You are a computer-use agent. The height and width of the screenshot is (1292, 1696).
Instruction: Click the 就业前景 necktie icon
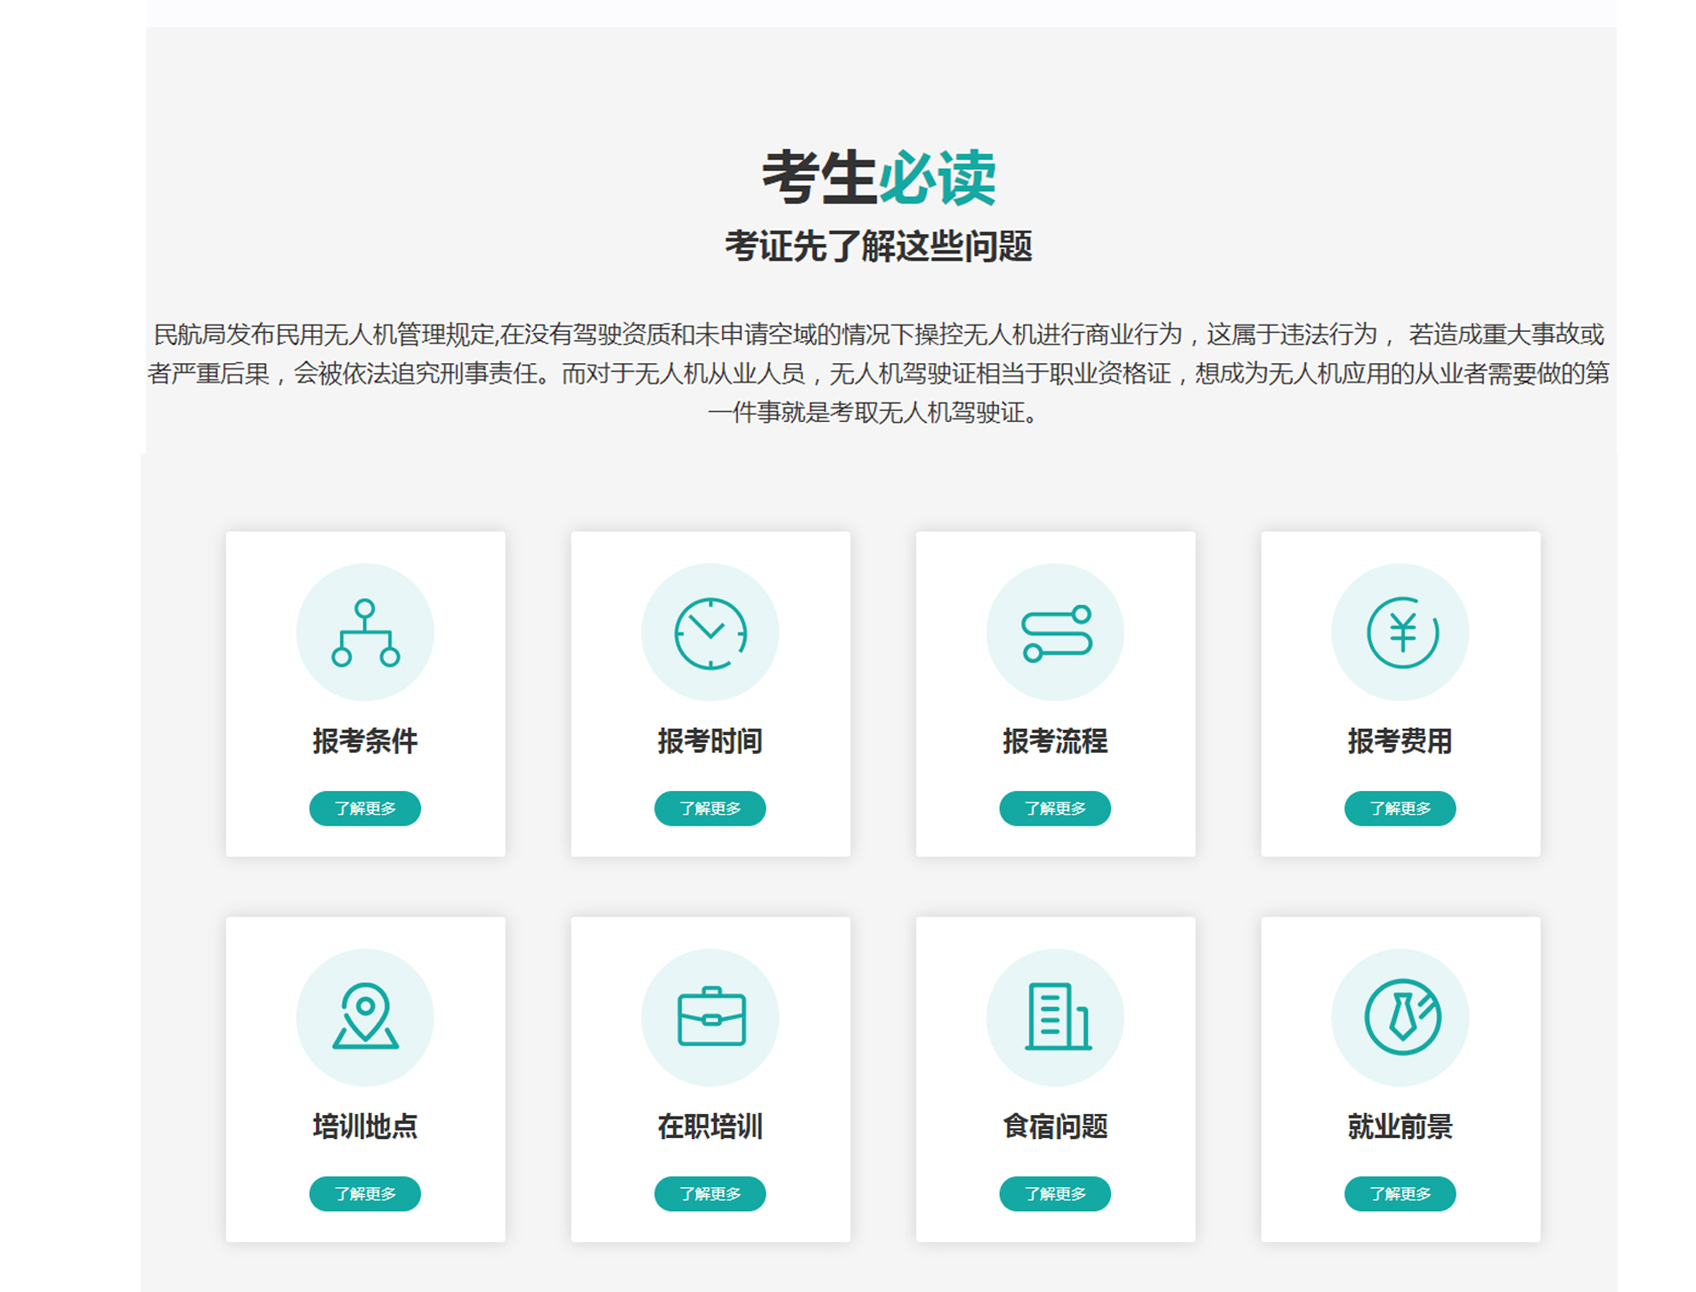1400,1017
